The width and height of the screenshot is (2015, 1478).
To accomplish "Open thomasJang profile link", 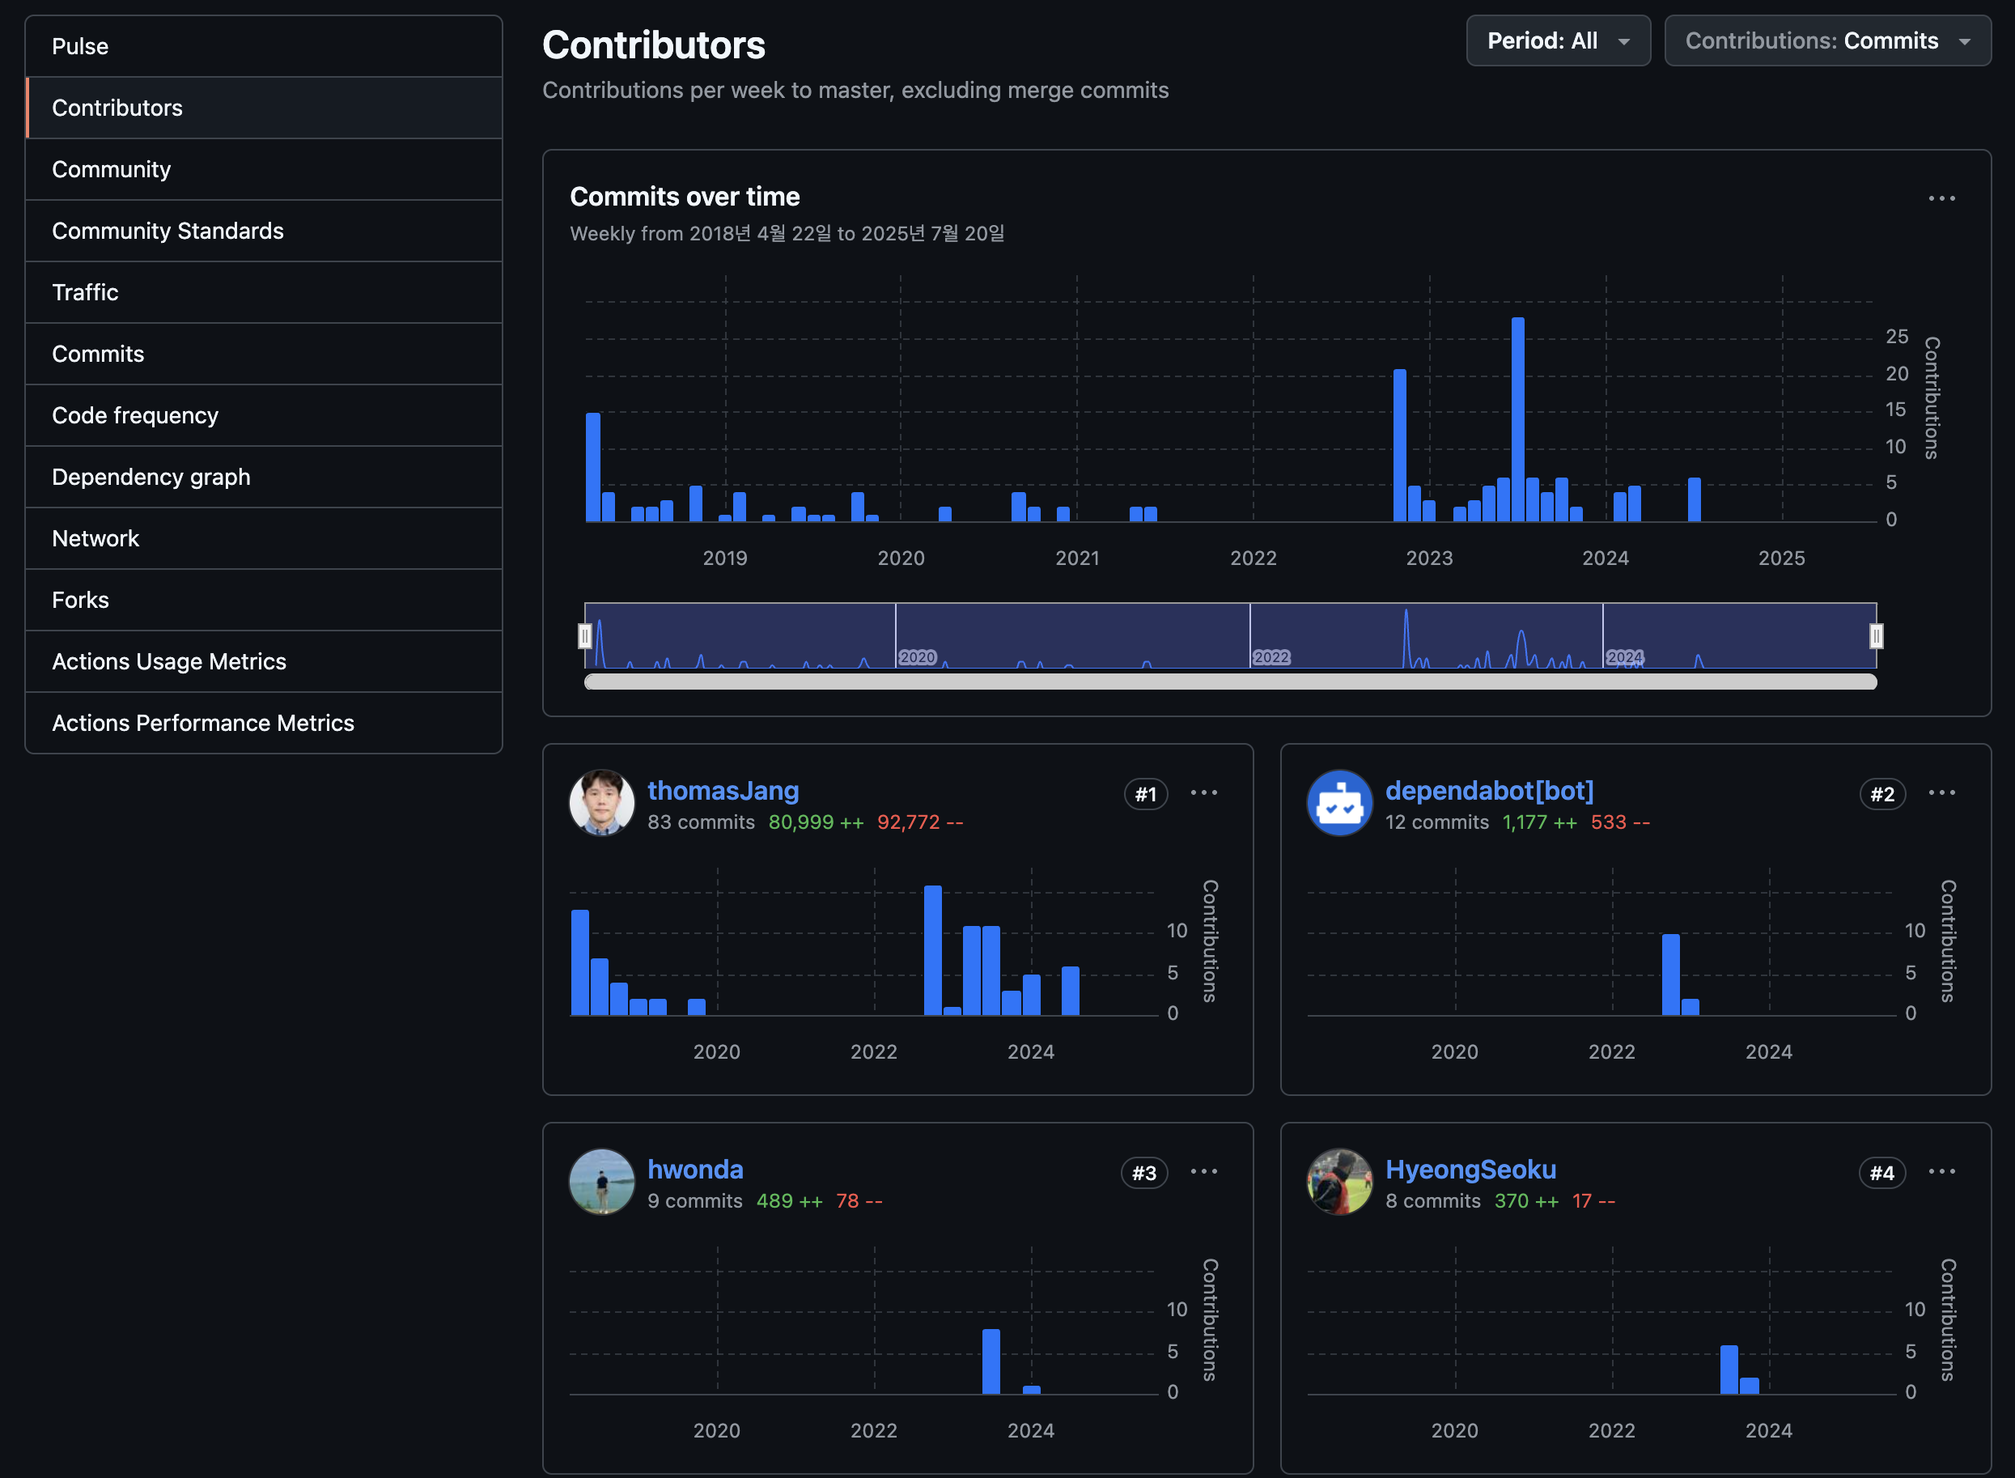I will point(723,791).
